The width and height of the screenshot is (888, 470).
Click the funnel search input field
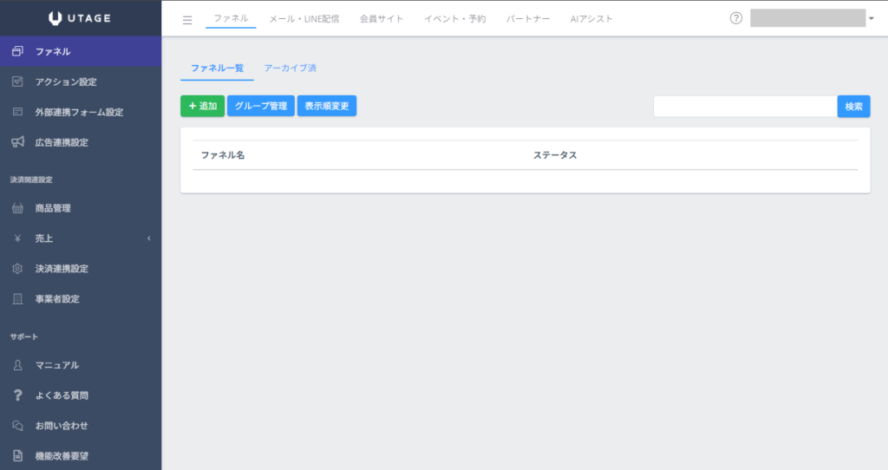[x=744, y=107]
